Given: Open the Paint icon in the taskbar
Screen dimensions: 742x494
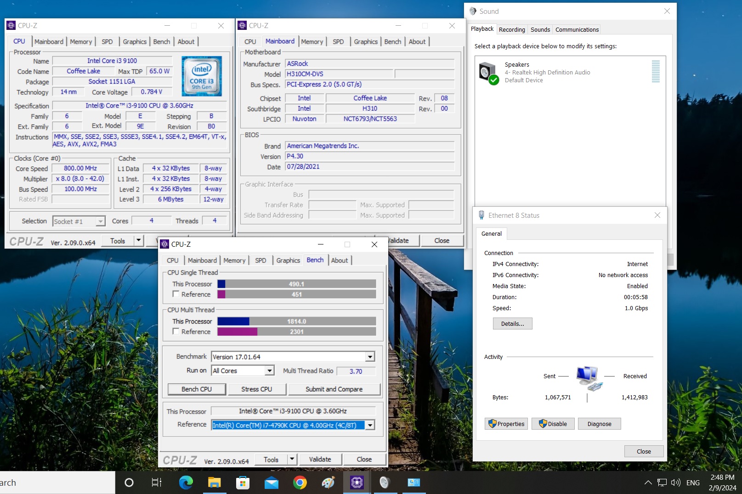Looking at the screenshot, I should (328, 483).
